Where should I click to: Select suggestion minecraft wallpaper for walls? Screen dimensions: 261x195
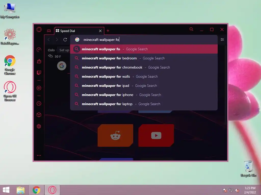(x=144, y=76)
